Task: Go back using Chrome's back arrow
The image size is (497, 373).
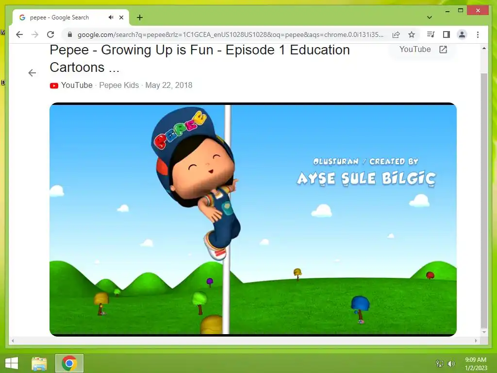Action: click(19, 34)
